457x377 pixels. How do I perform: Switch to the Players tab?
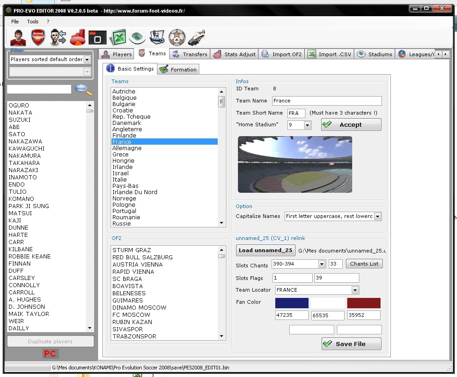tap(116, 54)
